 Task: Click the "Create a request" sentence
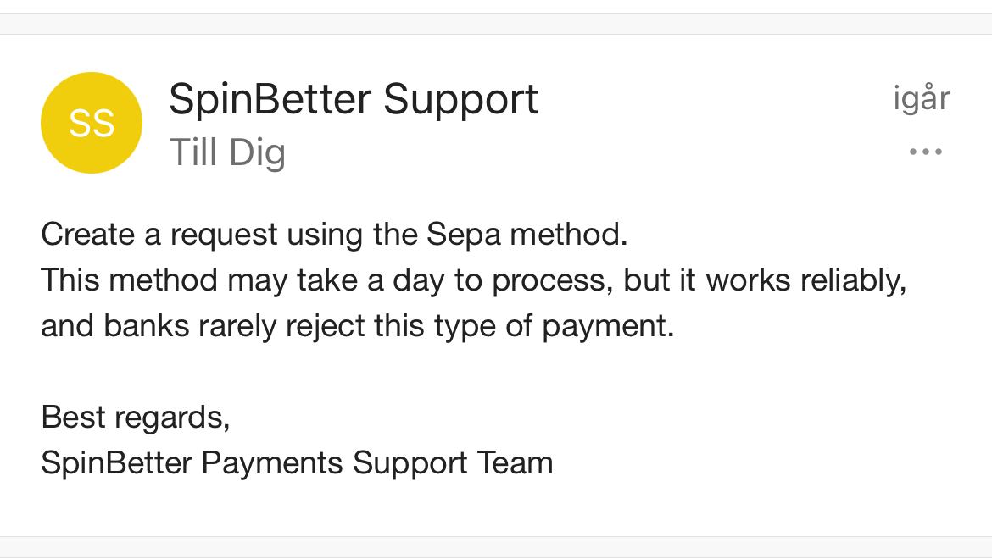[x=334, y=235]
